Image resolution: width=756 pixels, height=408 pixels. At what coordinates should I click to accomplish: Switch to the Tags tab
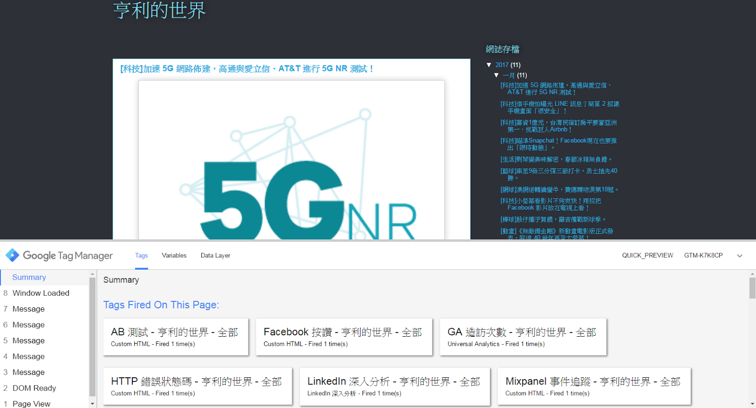[x=141, y=255]
